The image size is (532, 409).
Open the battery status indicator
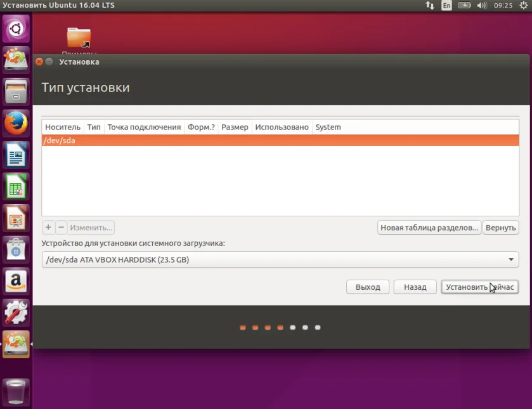(x=465, y=6)
